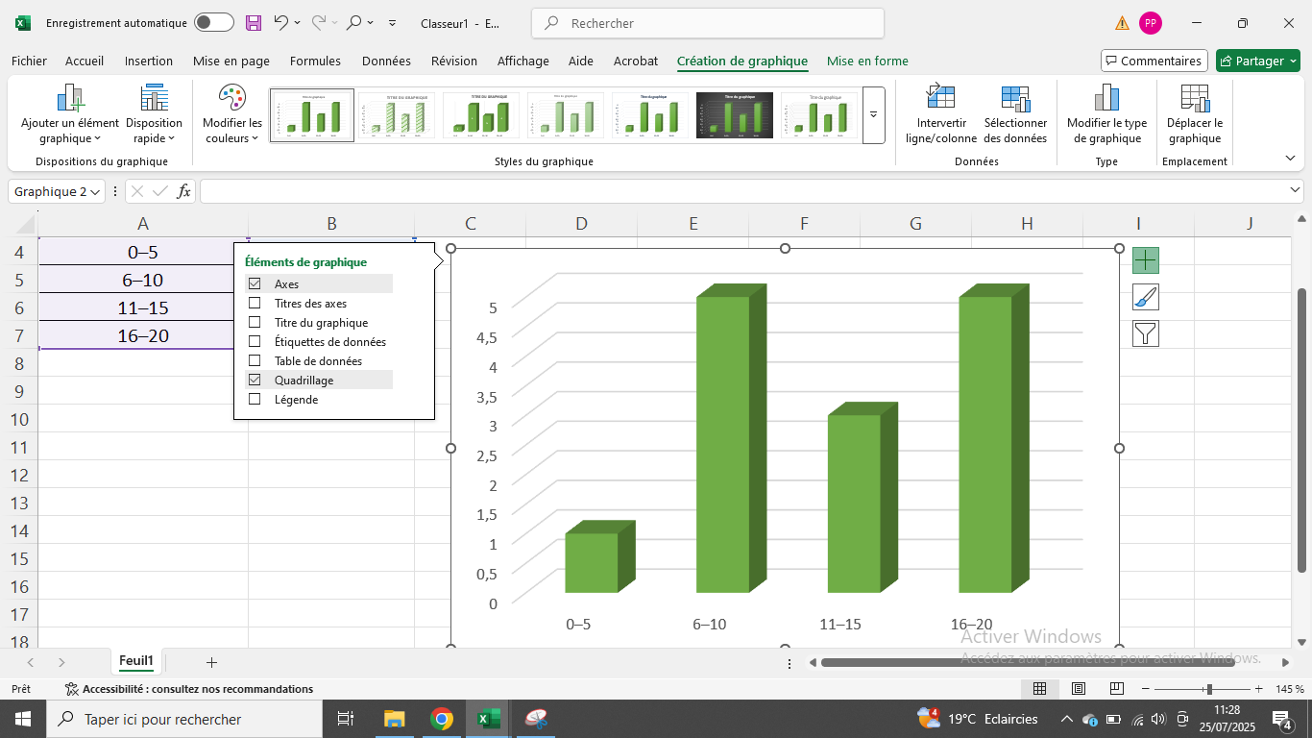
Task: Click the Redo arrow icon
Action: point(319,22)
